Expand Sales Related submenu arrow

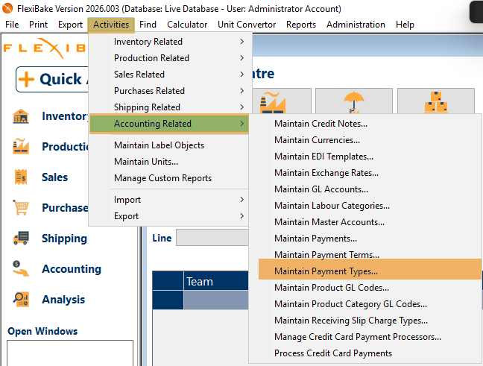[241, 75]
